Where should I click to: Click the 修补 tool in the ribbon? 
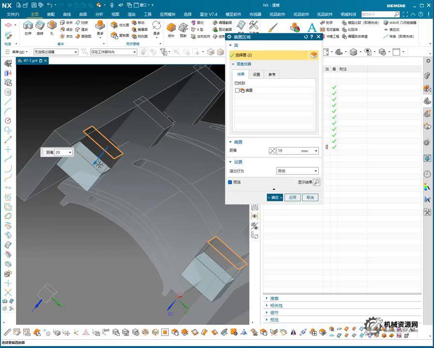[171, 28]
